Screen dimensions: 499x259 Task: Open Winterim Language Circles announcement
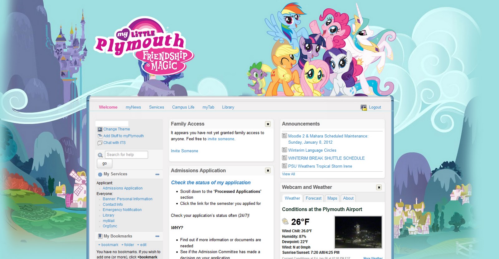312,150
